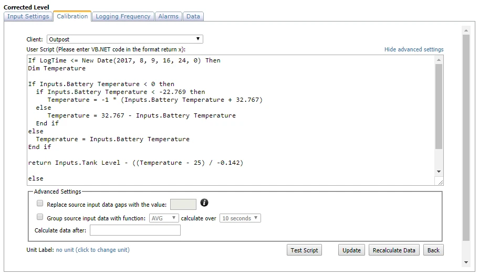479x276 pixels.
Task: Toggle 'Group source input data with function' checkbox
Action: [x=40, y=217]
